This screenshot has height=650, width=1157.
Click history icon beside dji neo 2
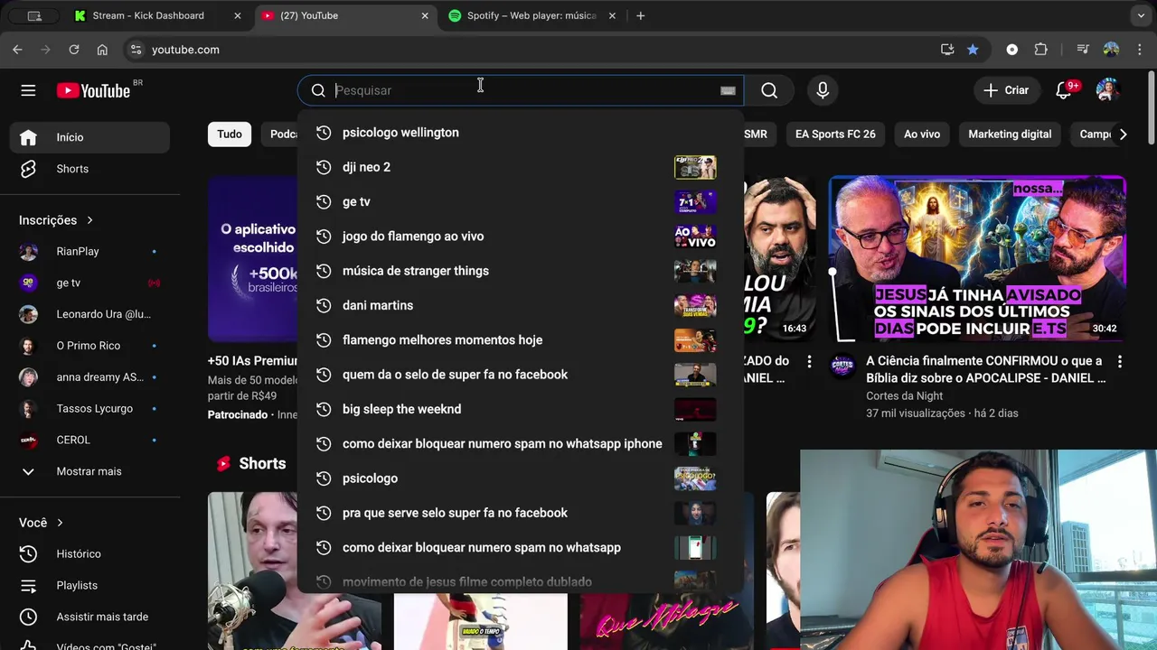point(324,167)
